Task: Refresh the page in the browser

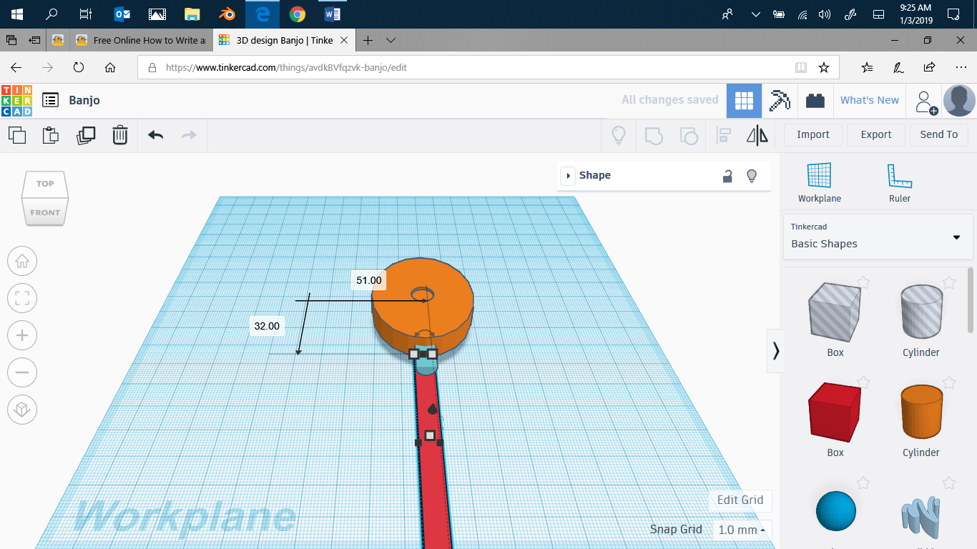Action: point(79,67)
